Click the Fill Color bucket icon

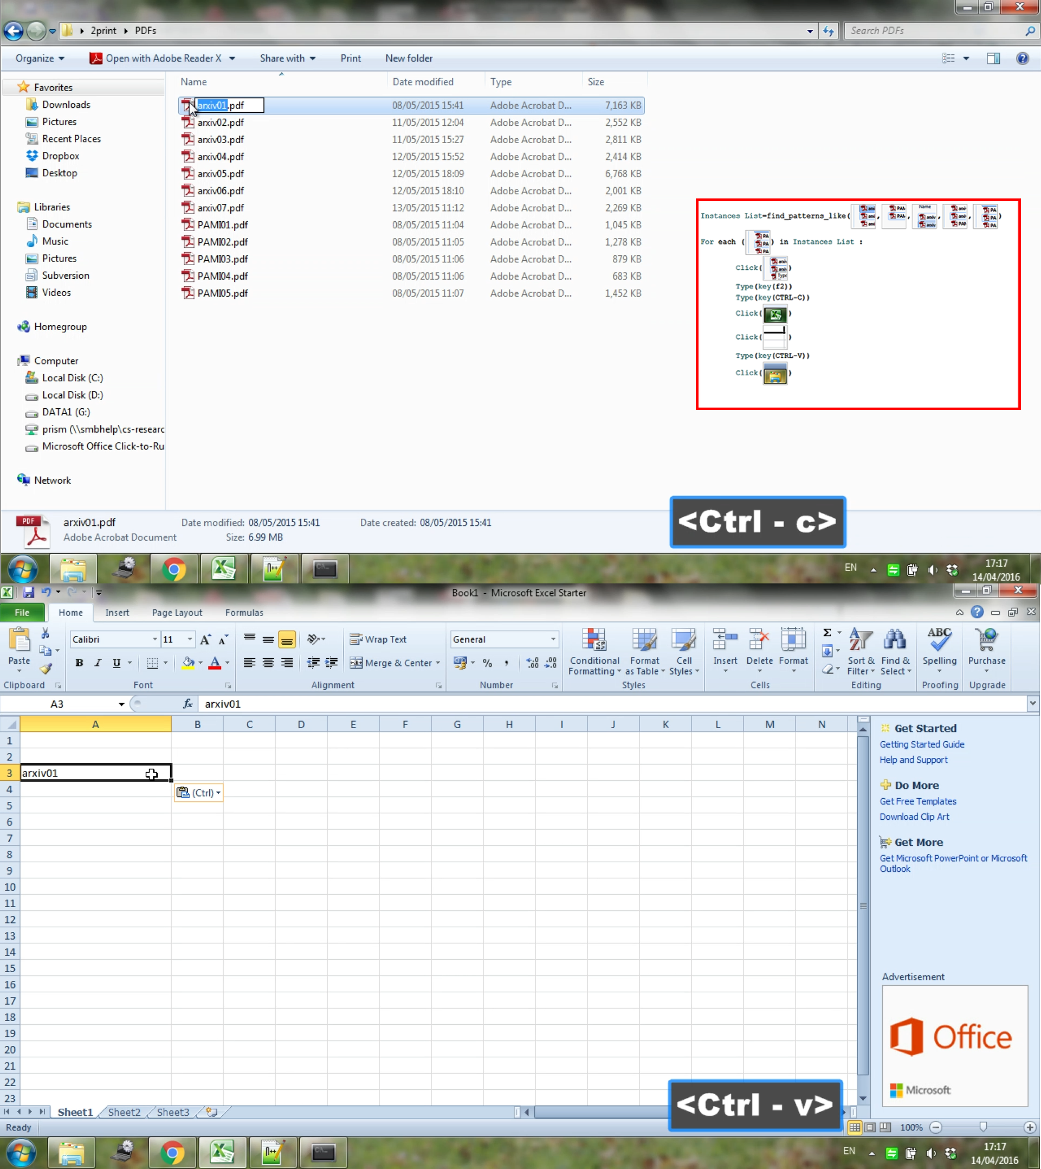pos(187,663)
